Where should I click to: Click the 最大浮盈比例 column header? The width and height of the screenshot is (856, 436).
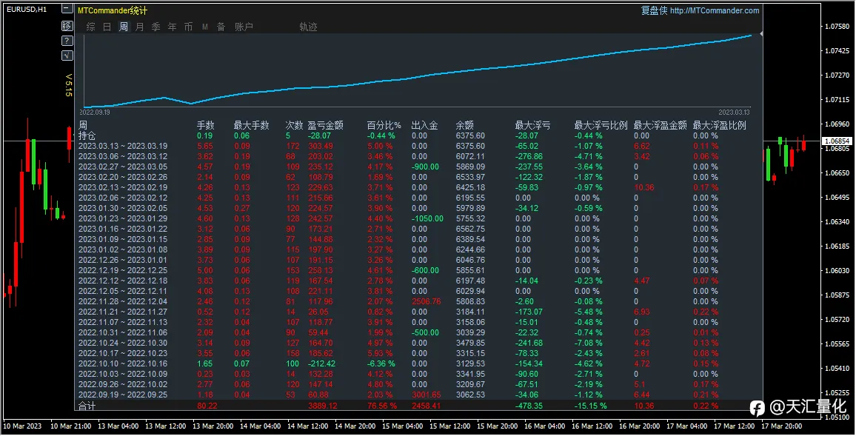pos(720,126)
